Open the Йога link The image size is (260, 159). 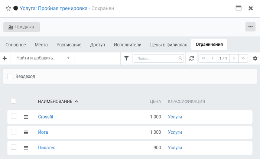pos(43,132)
